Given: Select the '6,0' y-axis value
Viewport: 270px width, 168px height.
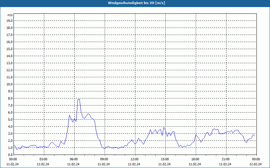Looking at the screenshot, I should pyautogui.click(x=10, y=113).
